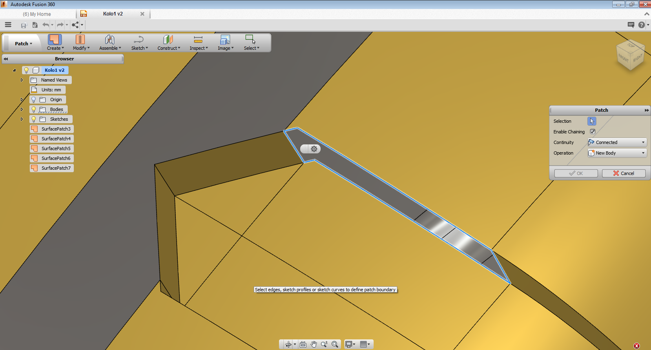The width and height of the screenshot is (651, 350).
Task: Click OK in the Patch dialog
Action: pyautogui.click(x=576, y=173)
